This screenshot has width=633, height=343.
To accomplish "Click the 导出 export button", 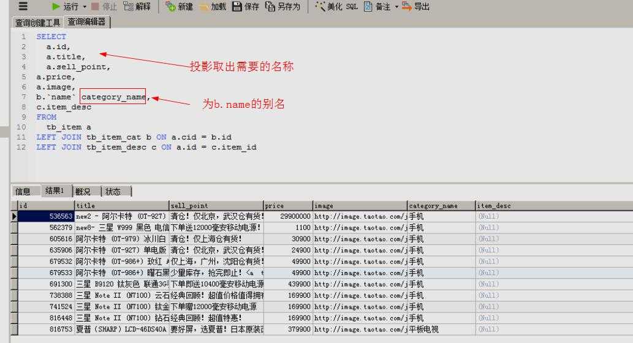I will coord(416,7).
